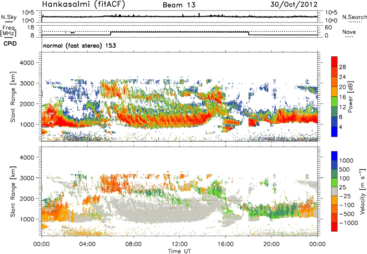Click the N.Sky legend label

click(9, 17)
